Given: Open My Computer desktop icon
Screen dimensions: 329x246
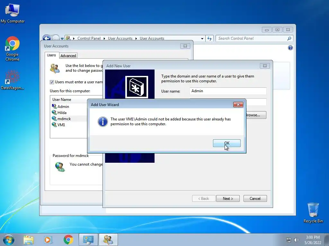Looking at the screenshot, I should pyautogui.click(x=13, y=13).
